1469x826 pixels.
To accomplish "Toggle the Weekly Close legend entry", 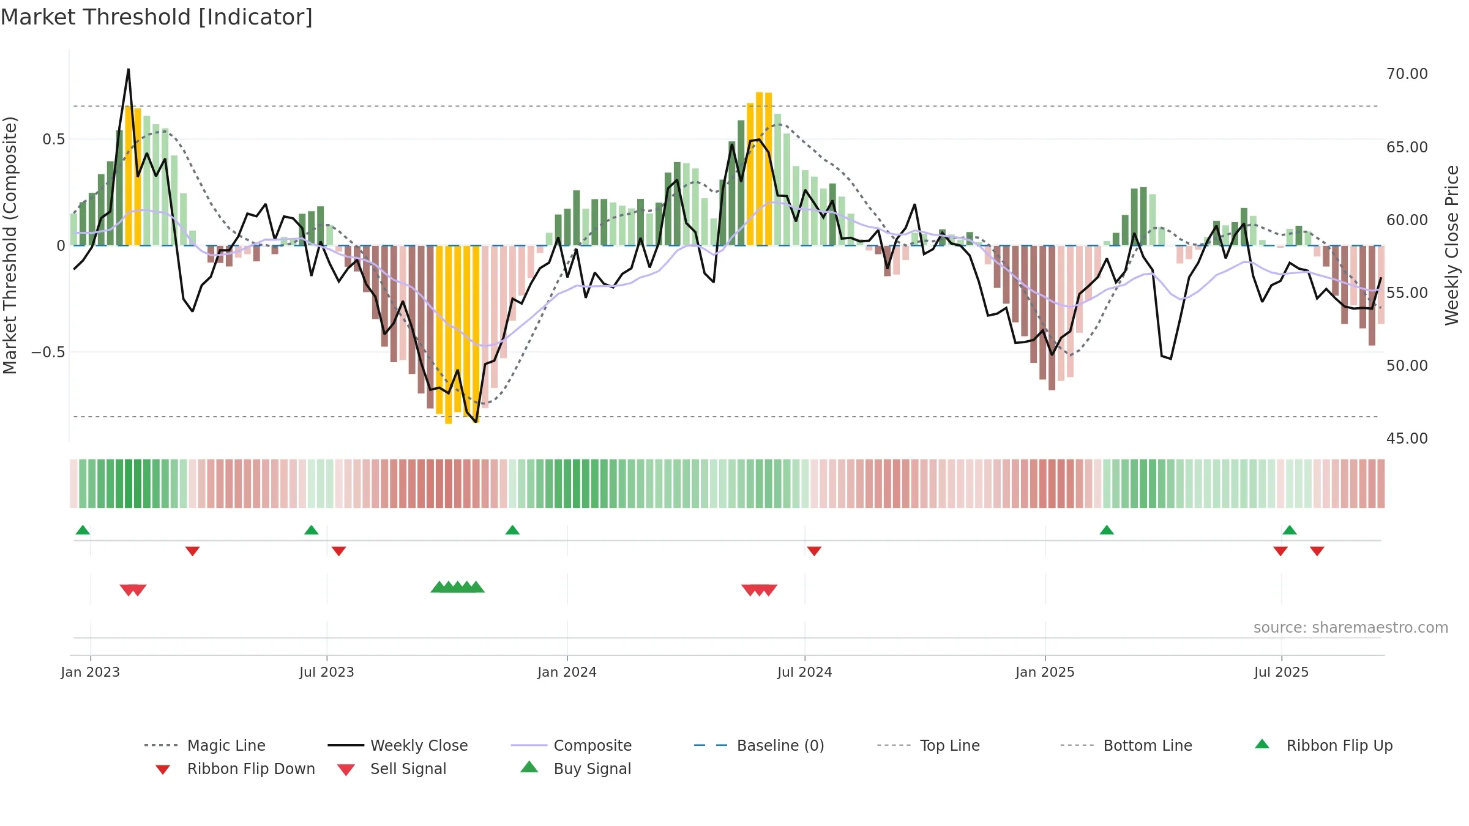I will [398, 745].
